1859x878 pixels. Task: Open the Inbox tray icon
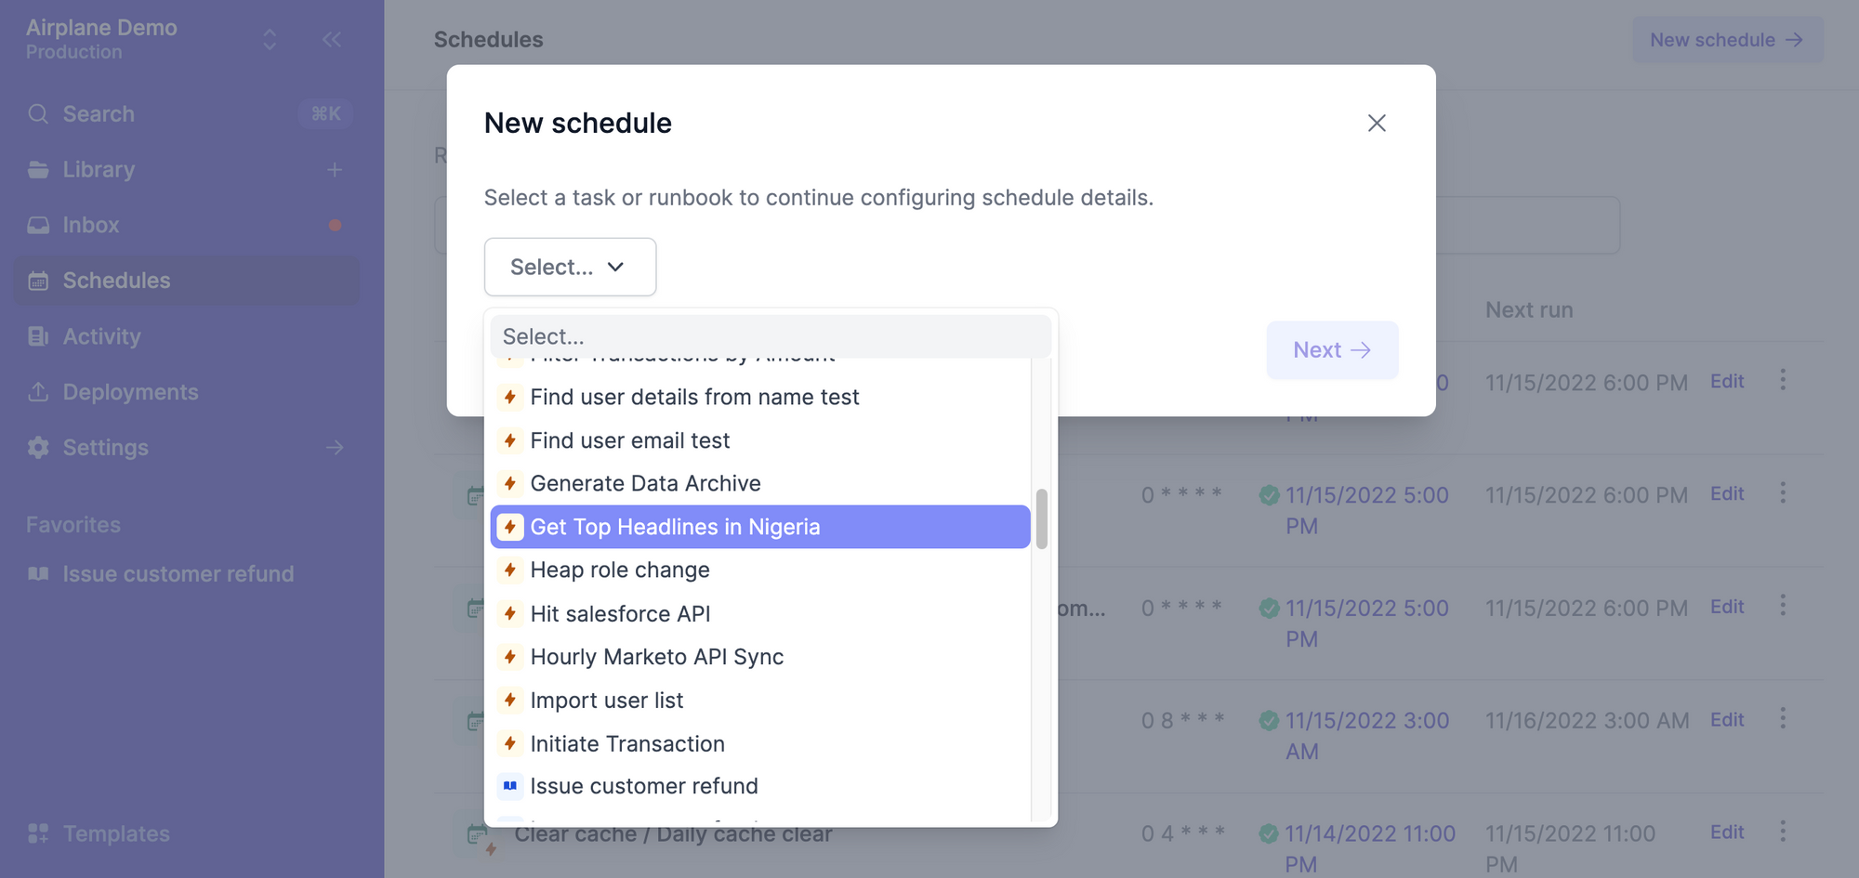click(x=38, y=226)
